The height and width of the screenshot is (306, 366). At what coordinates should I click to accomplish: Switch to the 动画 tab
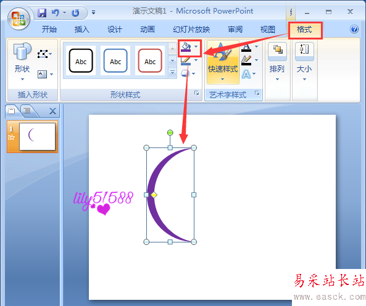(x=148, y=30)
